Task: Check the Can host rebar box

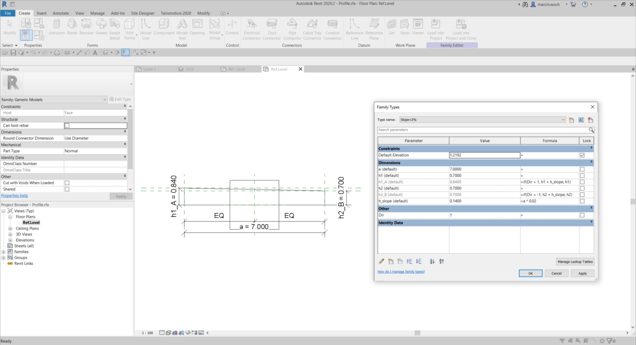Action: tap(67, 126)
